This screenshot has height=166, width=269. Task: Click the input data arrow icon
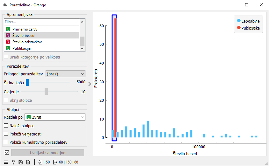click(x=40, y=162)
